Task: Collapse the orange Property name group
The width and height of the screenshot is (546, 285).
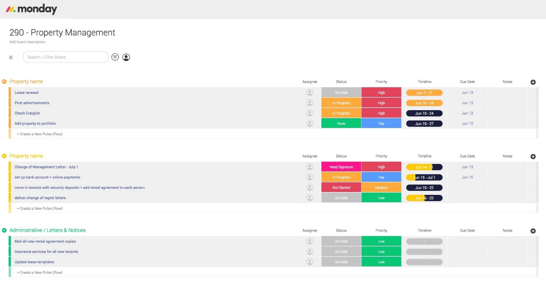Action: [4, 82]
